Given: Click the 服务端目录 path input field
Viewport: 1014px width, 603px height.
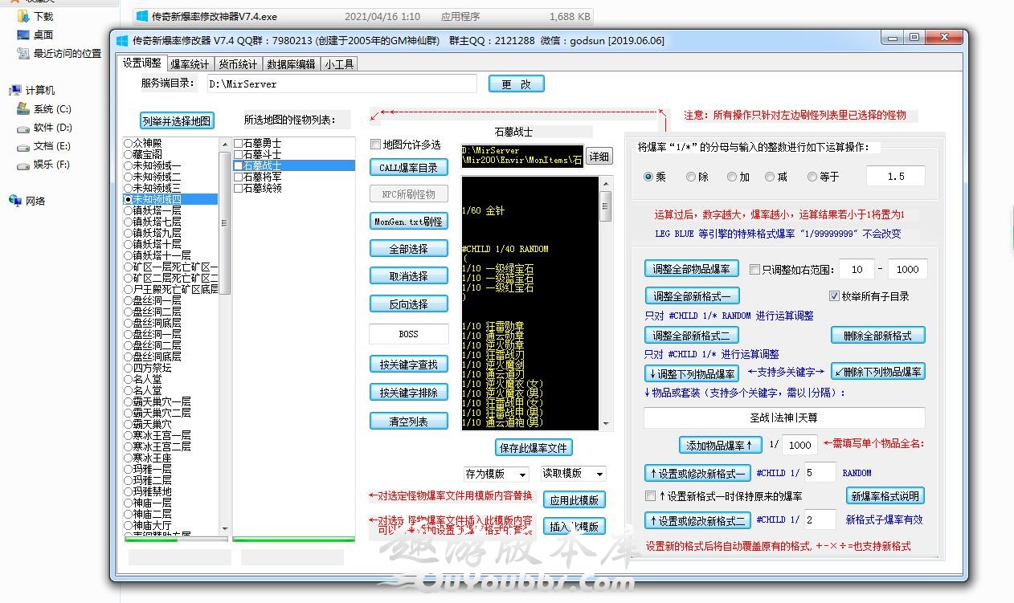Looking at the screenshot, I should point(341,84).
